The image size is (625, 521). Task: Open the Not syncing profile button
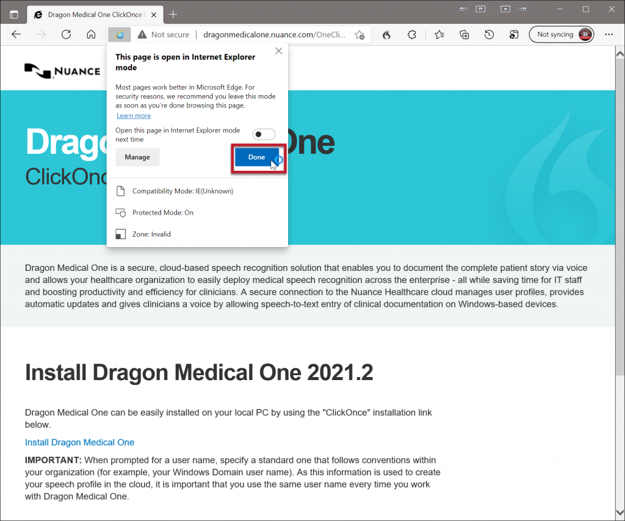point(562,35)
